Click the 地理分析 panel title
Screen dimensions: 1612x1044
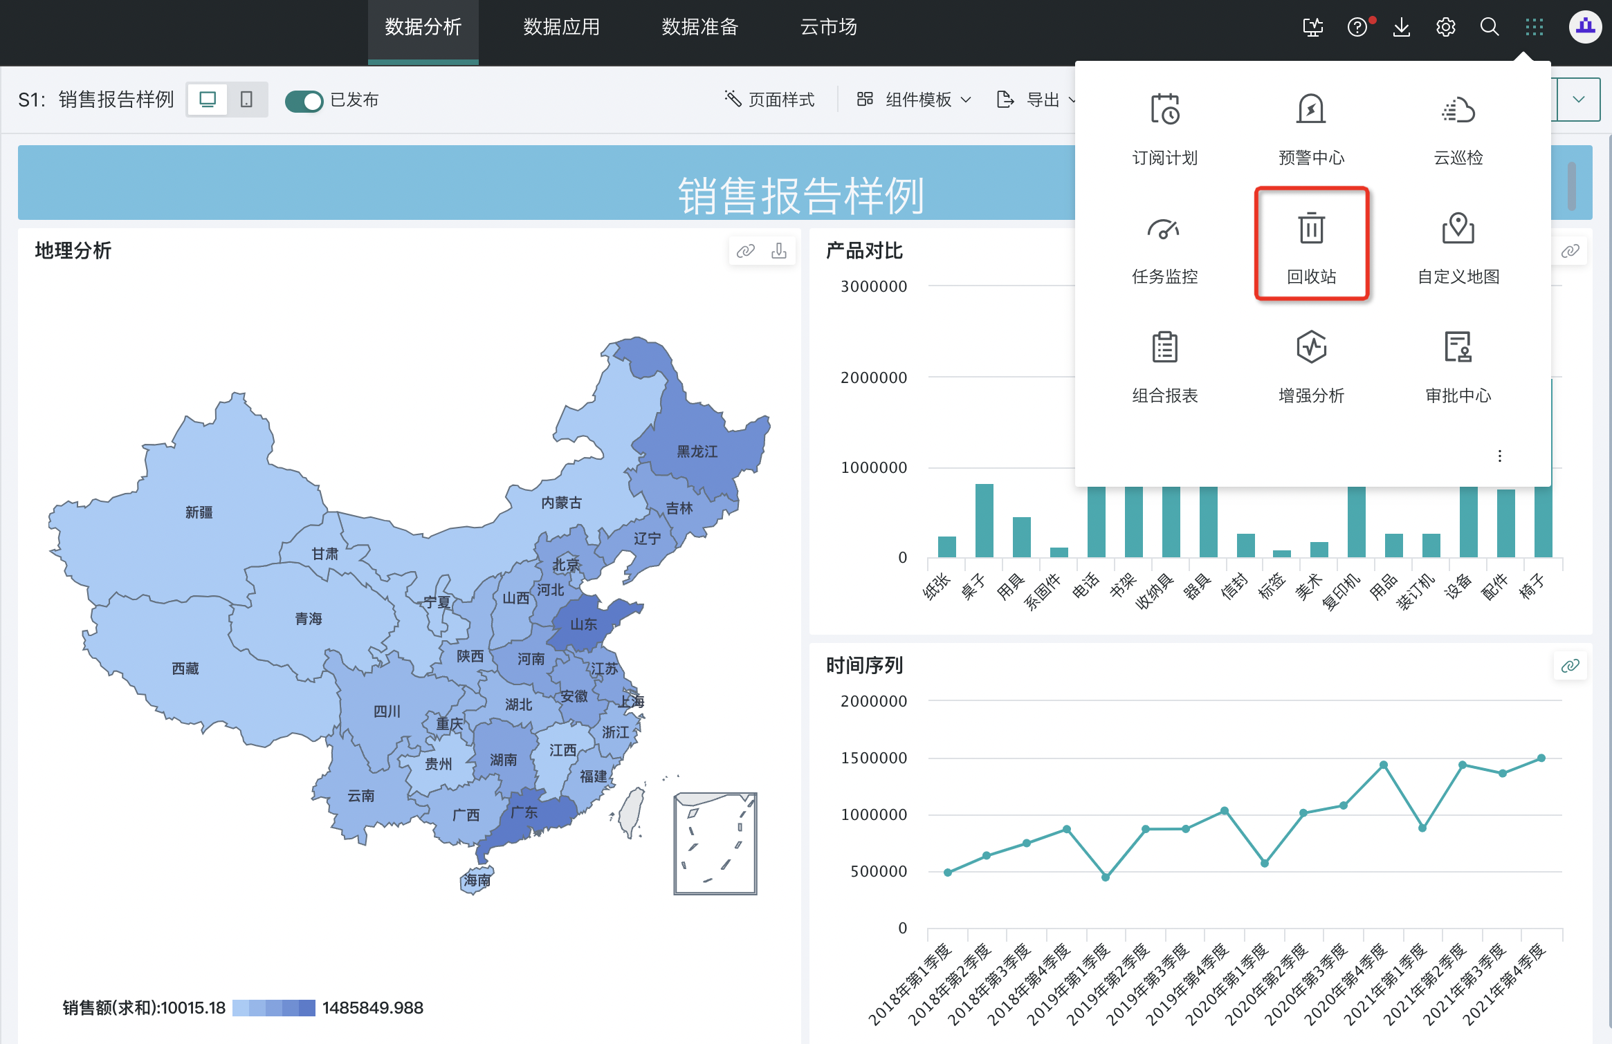73,251
